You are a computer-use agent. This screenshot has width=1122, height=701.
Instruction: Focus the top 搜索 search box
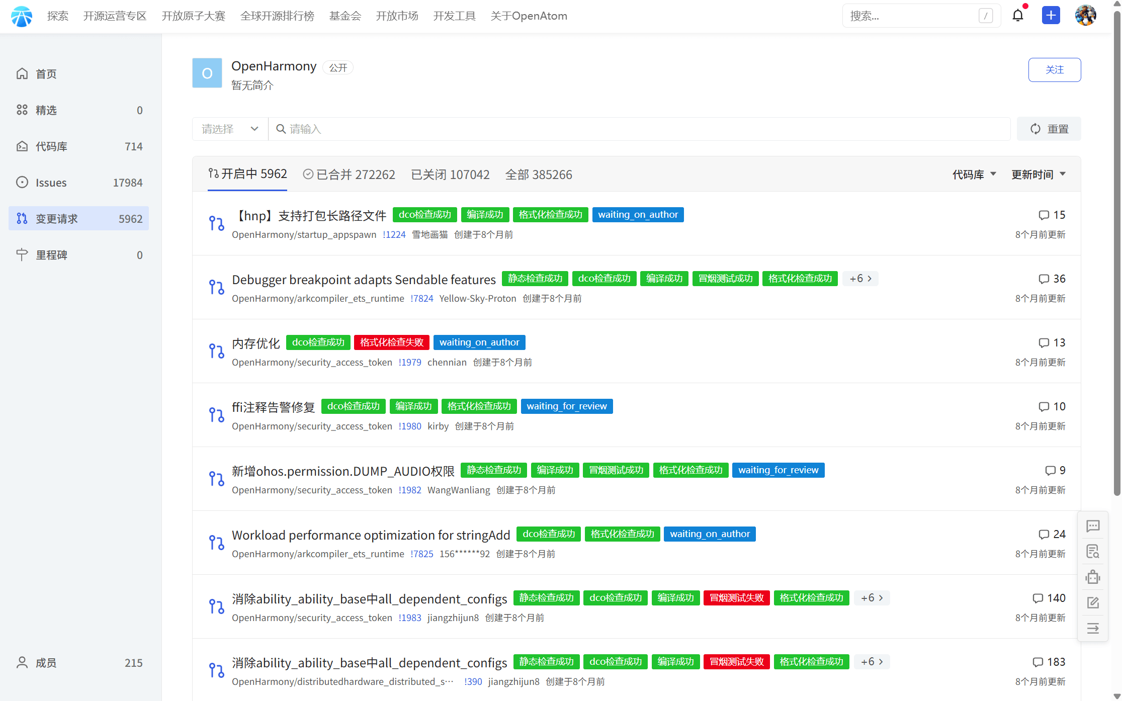pos(921,16)
